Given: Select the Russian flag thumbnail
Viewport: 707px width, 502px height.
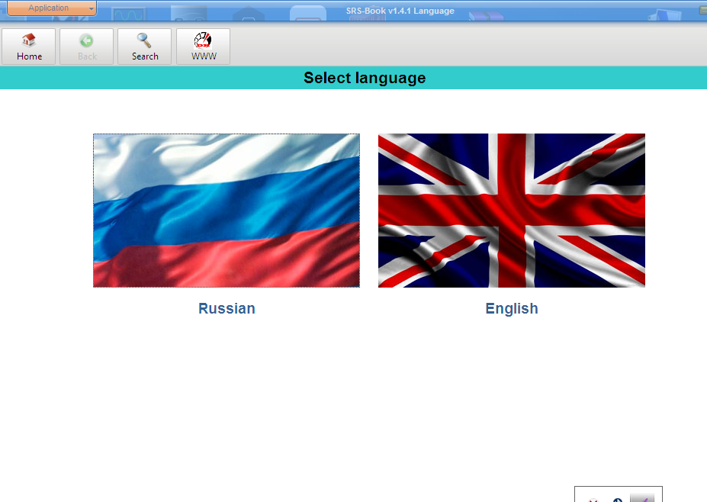Looking at the screenshot, I should 226,210.
